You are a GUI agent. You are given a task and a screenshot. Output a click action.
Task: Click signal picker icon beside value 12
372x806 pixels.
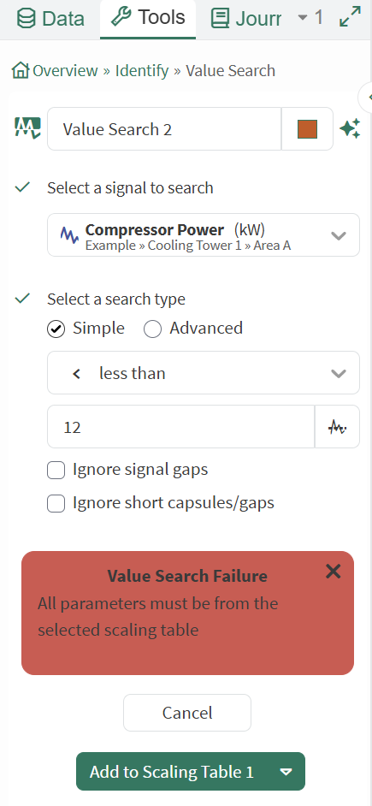pyautogui.click(x=337, y=427)
